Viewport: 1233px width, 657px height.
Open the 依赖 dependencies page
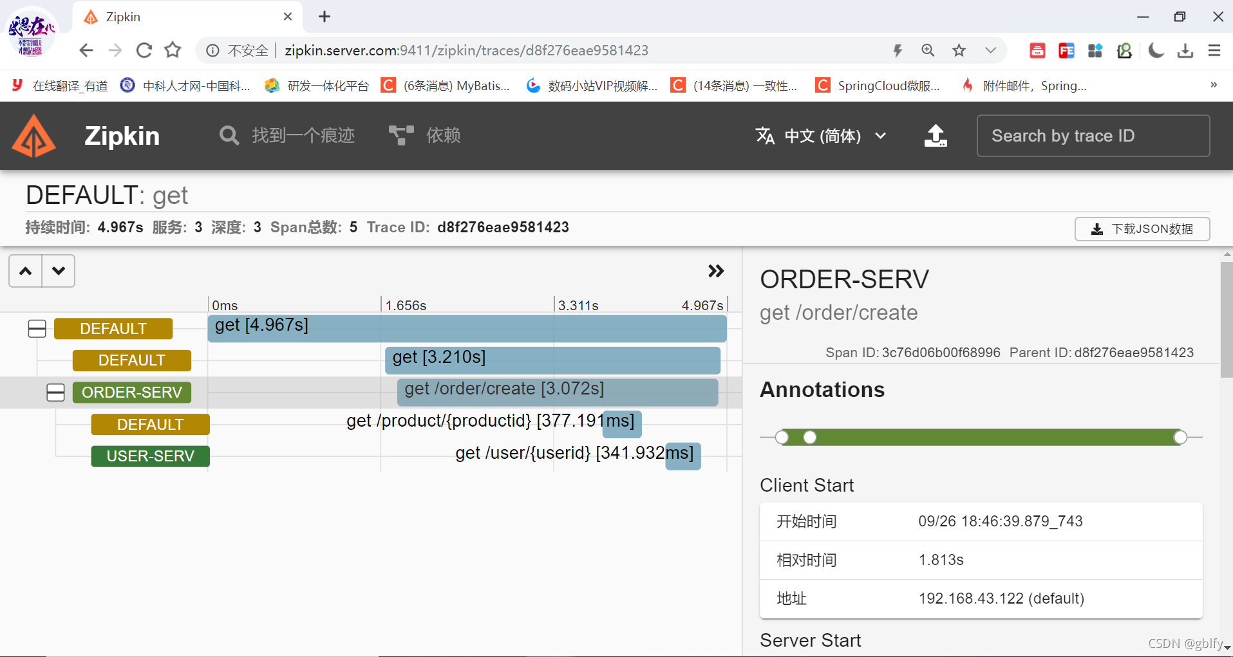click(x=425, y=136)
